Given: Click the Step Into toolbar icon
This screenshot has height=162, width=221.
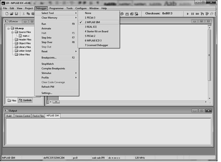Looking at the screenshot, I should click(202, 14).
